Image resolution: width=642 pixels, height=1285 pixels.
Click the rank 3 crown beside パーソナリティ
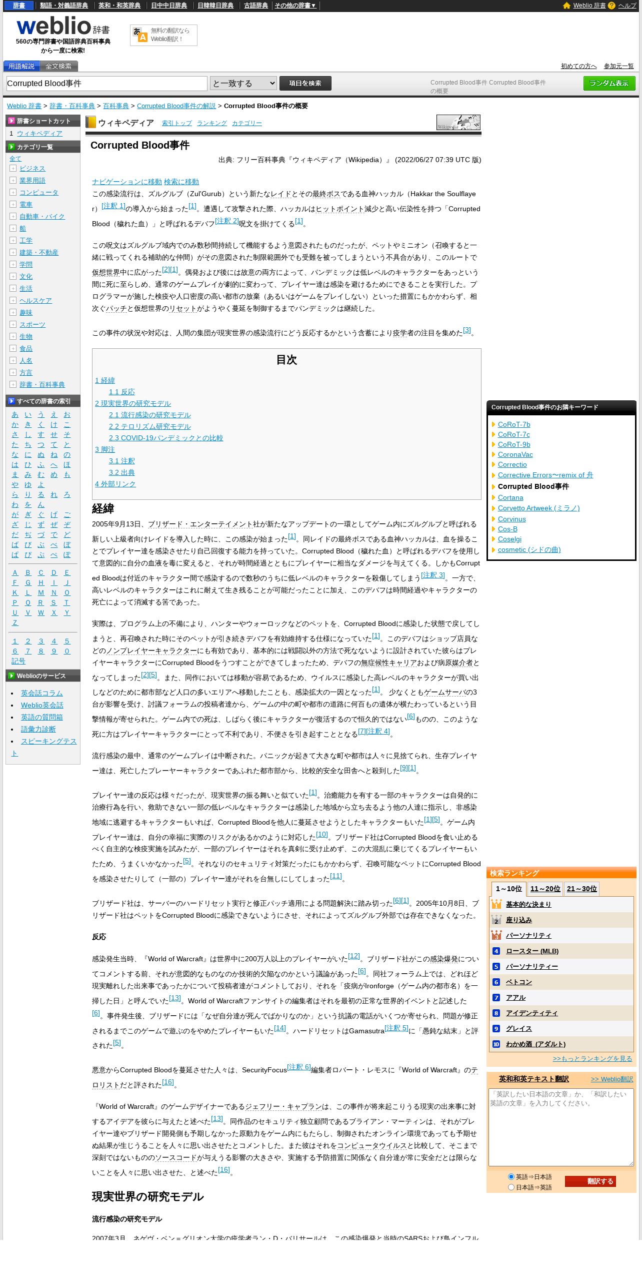point(496,935)
